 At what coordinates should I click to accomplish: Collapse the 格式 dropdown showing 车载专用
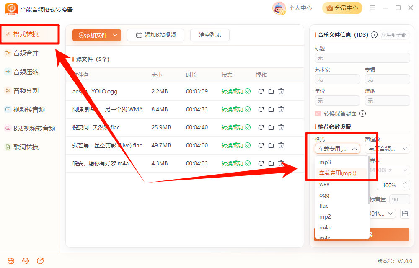tap(337, 149)
